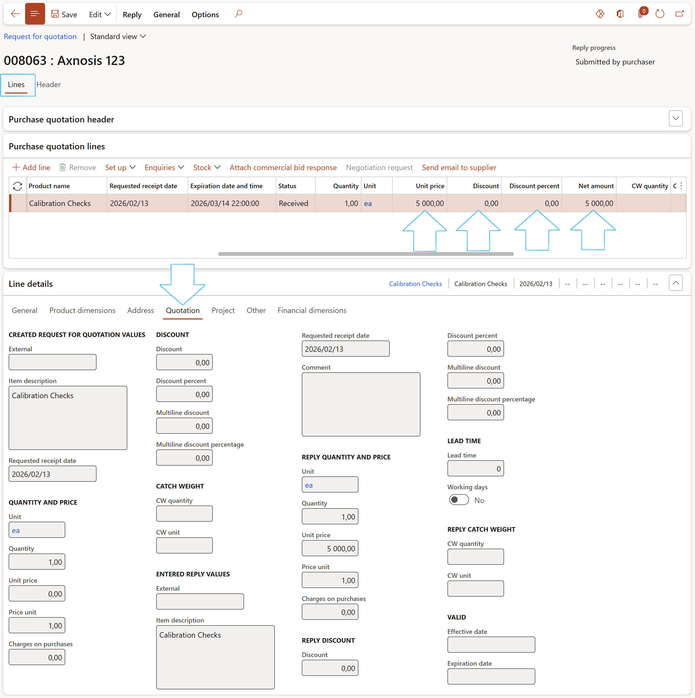The width and height of the screenshot is (695, 698).
Task: Click Attach commercial bid response
Action: click(283, 168)
